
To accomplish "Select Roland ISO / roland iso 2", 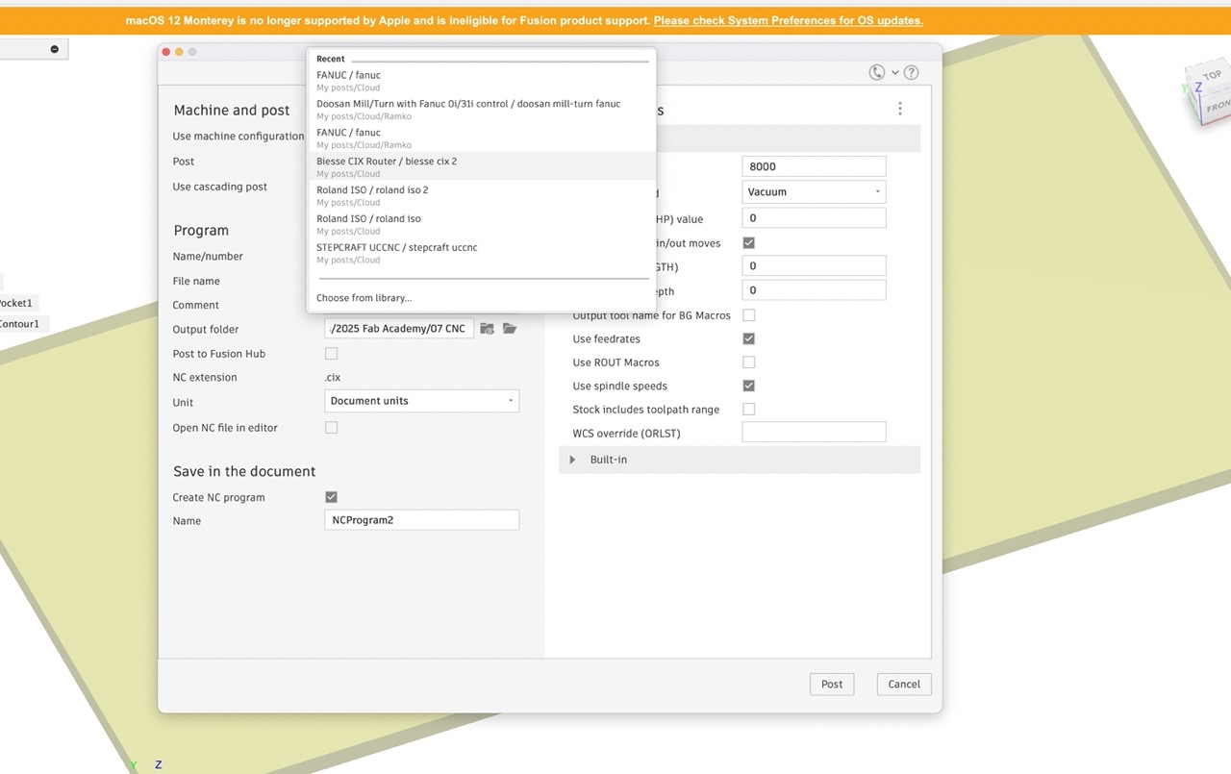I will [481, 195].
